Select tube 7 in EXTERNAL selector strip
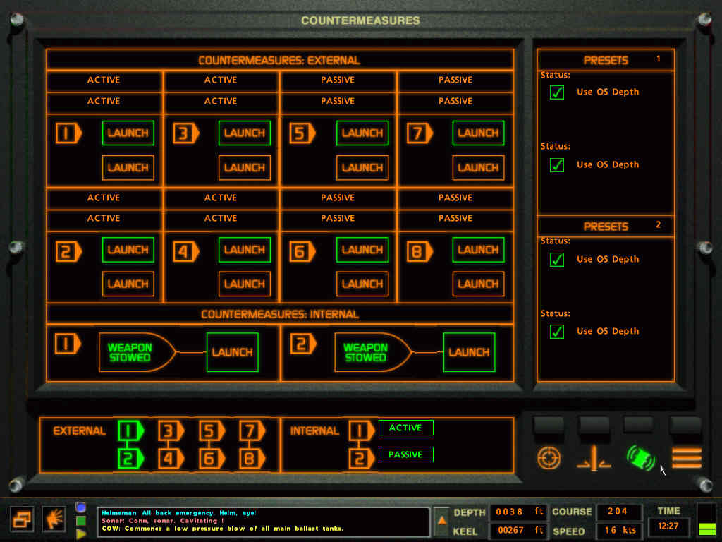 [252, 431]
